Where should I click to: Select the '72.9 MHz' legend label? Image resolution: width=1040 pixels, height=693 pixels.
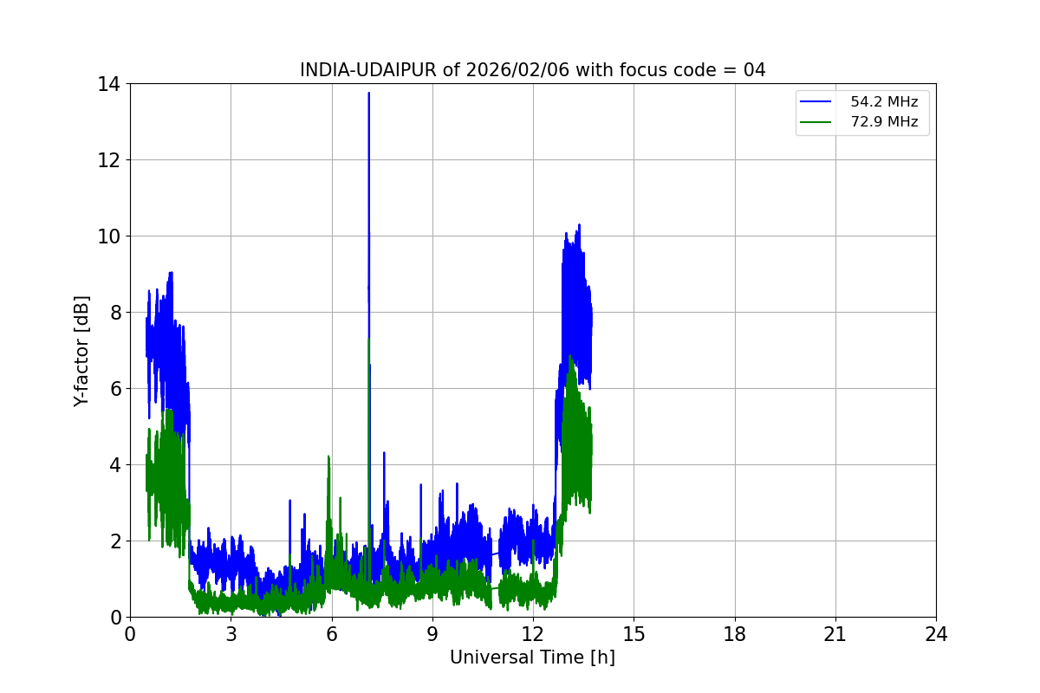[x=884, y=122]
